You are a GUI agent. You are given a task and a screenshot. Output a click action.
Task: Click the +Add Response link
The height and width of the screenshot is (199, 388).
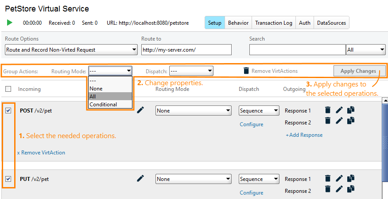coord(304,135)
